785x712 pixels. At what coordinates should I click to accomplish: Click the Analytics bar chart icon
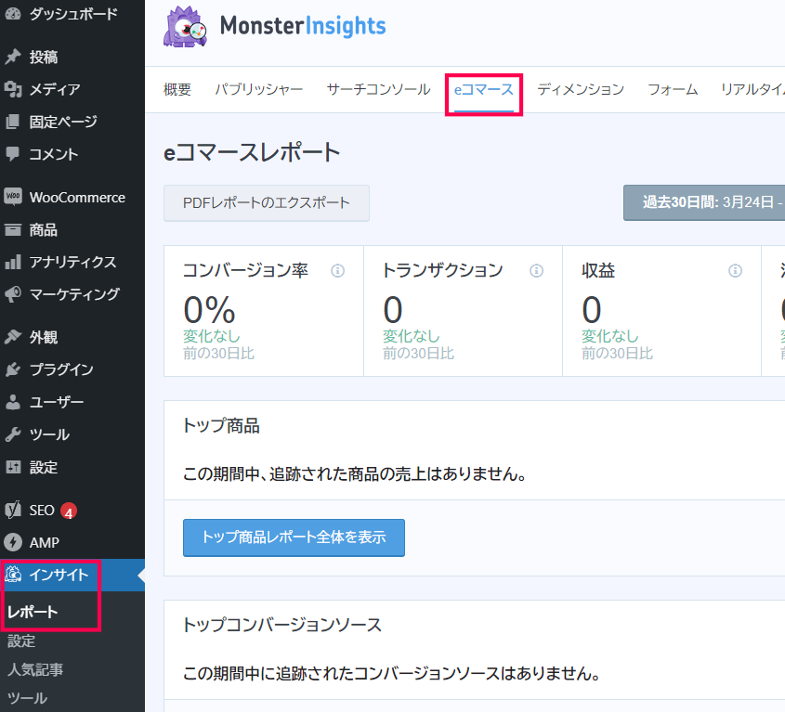(13, 262)
